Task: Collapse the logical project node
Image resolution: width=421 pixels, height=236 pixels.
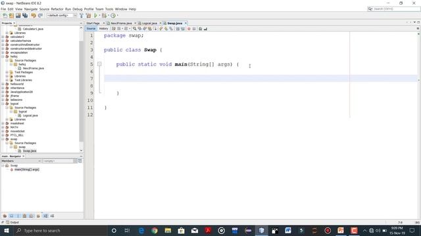Action: coord(3,104)
